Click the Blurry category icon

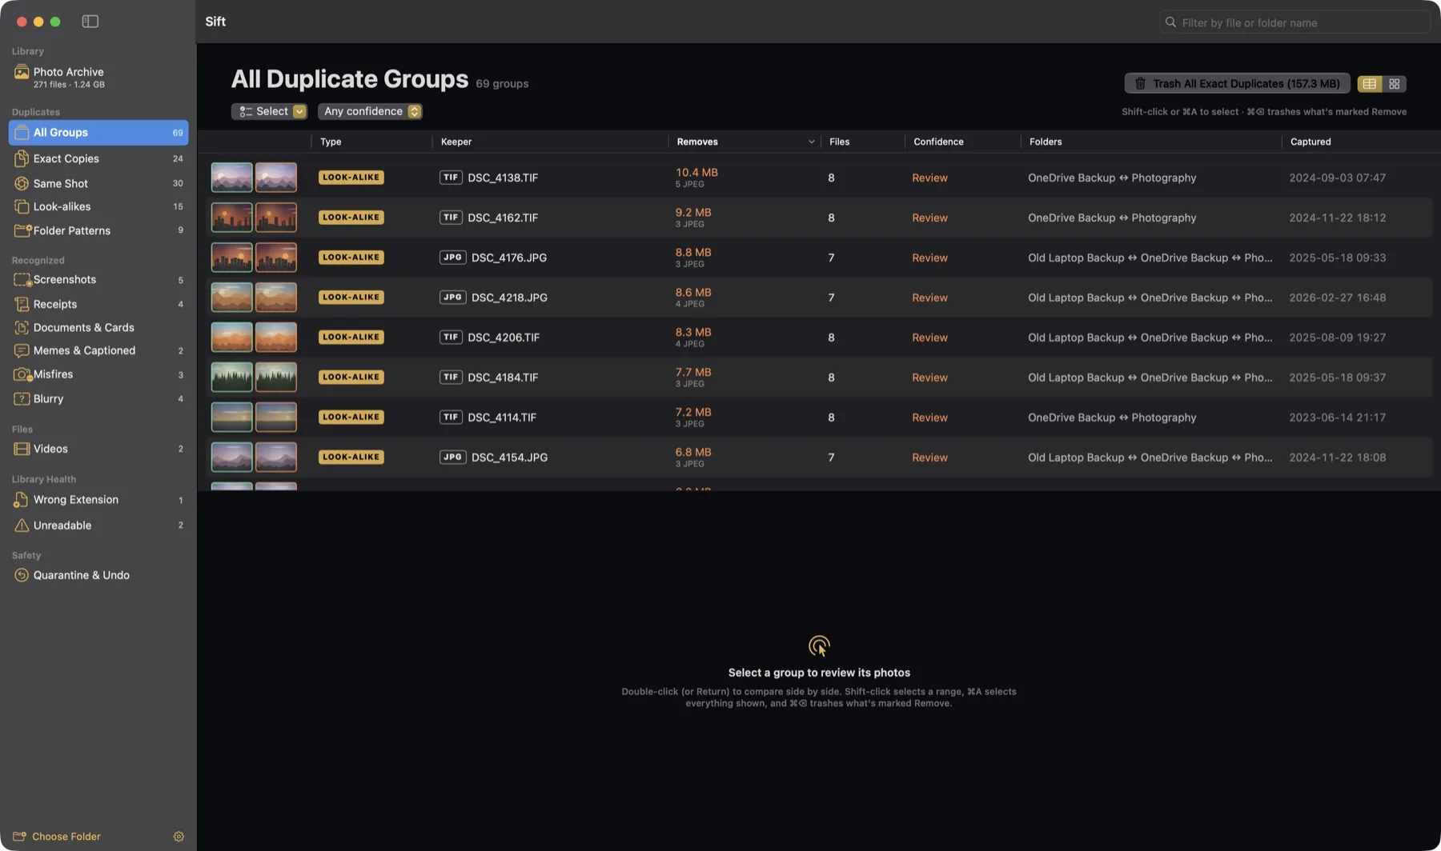pos(22,398)
